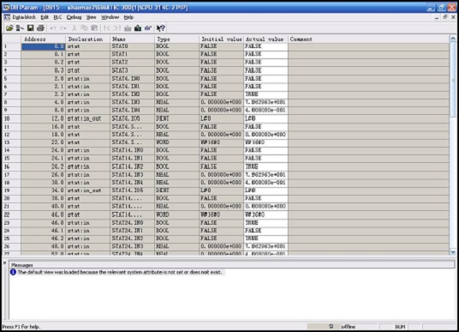Edit actual value W#16#0 in row 13

point(265,142)
